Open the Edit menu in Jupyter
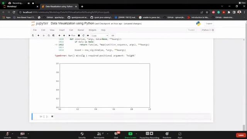Image resolution: width=247 pixels, height=139 pixels. coord(43,30)
